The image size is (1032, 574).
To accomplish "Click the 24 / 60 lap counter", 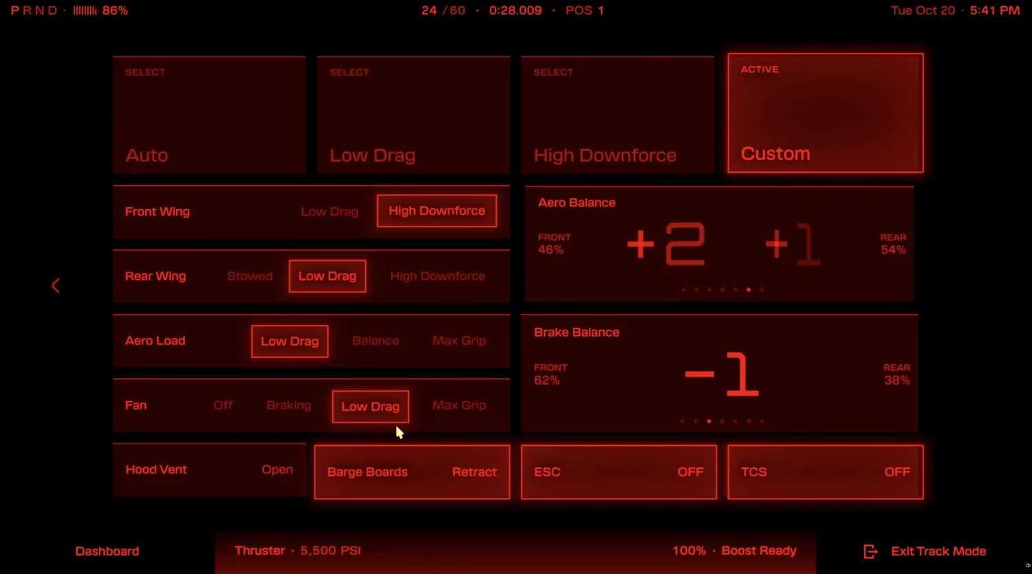I will coord(444,10).
